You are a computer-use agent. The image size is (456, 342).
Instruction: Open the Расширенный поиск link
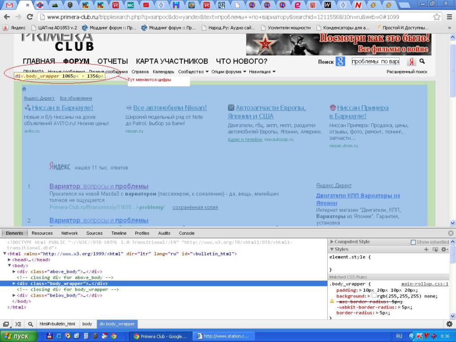coord(407,72)
